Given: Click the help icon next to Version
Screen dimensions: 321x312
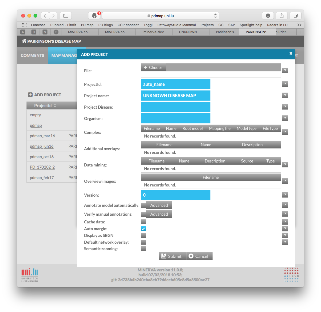Looking at the screenshot, I should tap(285, 195).
